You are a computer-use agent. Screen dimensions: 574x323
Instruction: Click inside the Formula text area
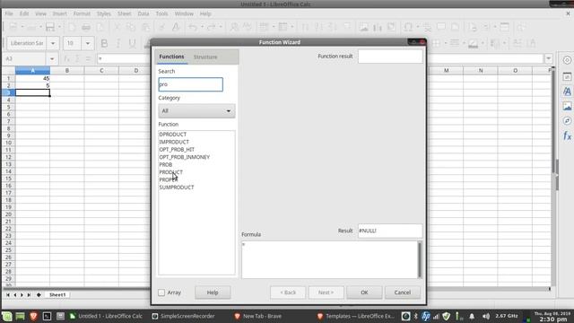click(x=329, y=259)
